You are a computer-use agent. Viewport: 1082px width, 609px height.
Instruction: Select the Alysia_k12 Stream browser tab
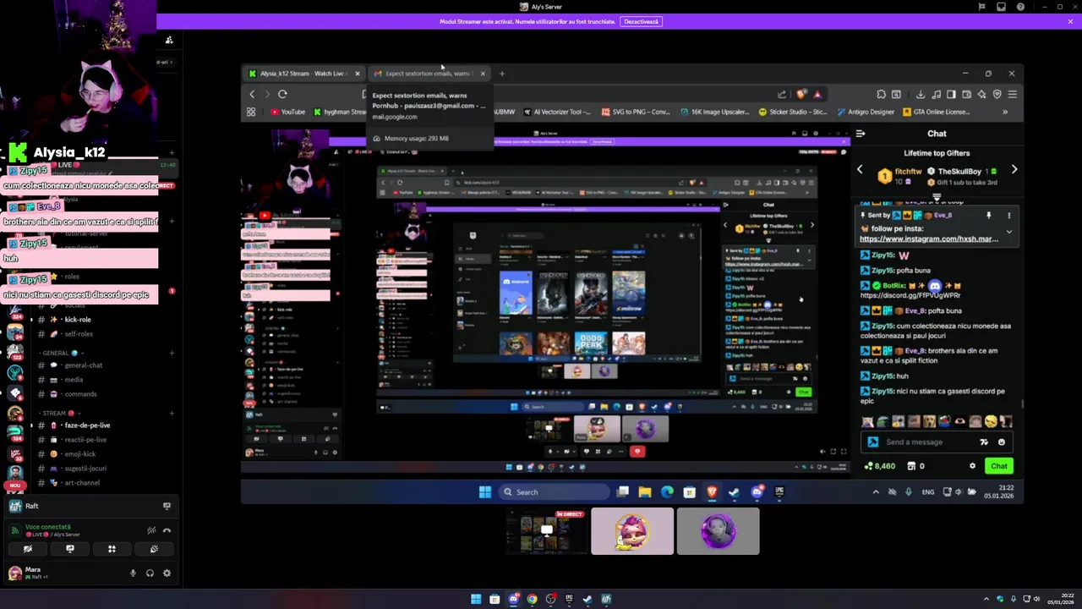coord(303,74)
